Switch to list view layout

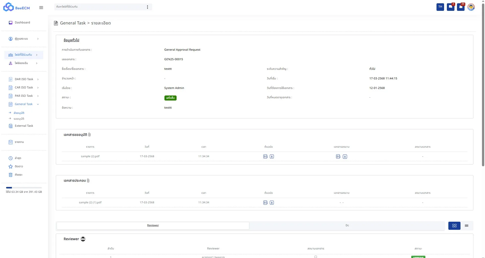467,226
